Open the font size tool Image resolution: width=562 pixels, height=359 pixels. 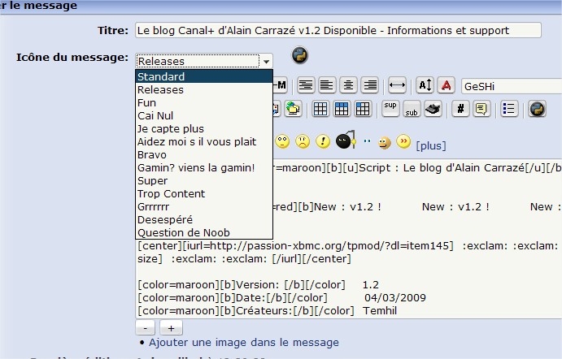(425, 85)
